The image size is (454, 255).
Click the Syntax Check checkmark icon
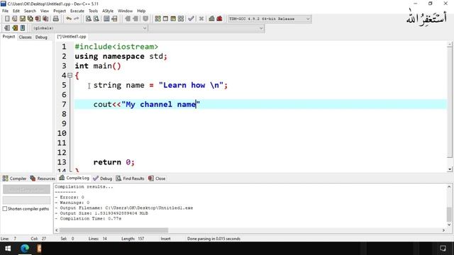191,19
